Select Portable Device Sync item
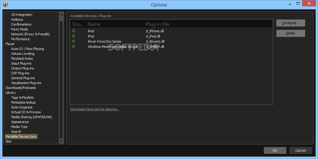This screenshot has width=318, height=159. (21, 136)
